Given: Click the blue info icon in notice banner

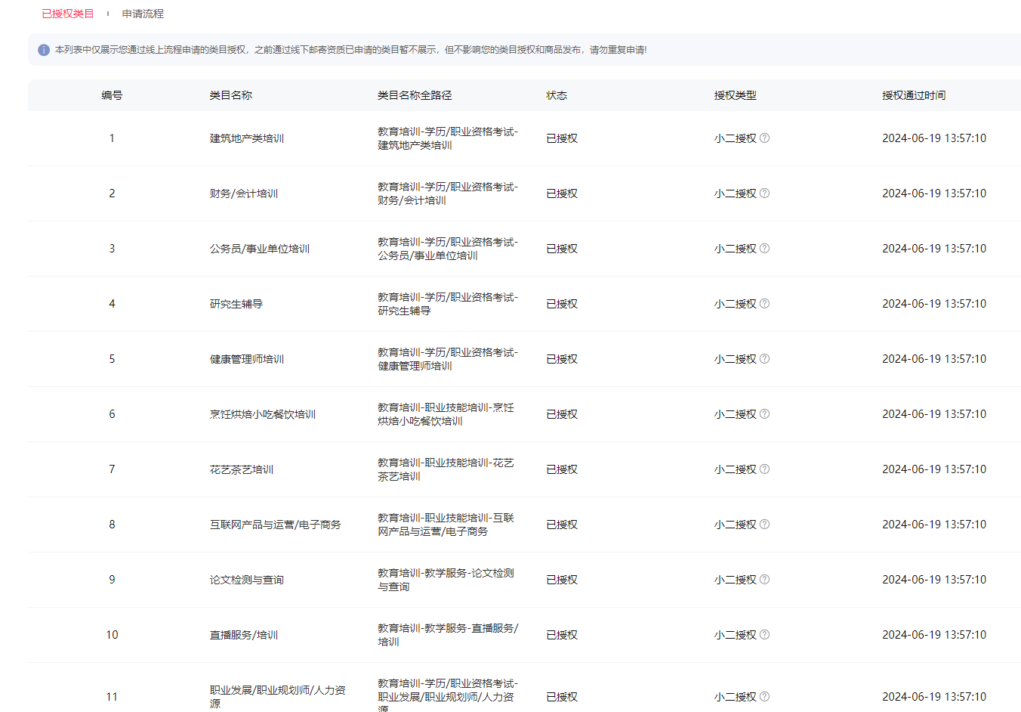Looking at the screenshot, I should [44, 50].
